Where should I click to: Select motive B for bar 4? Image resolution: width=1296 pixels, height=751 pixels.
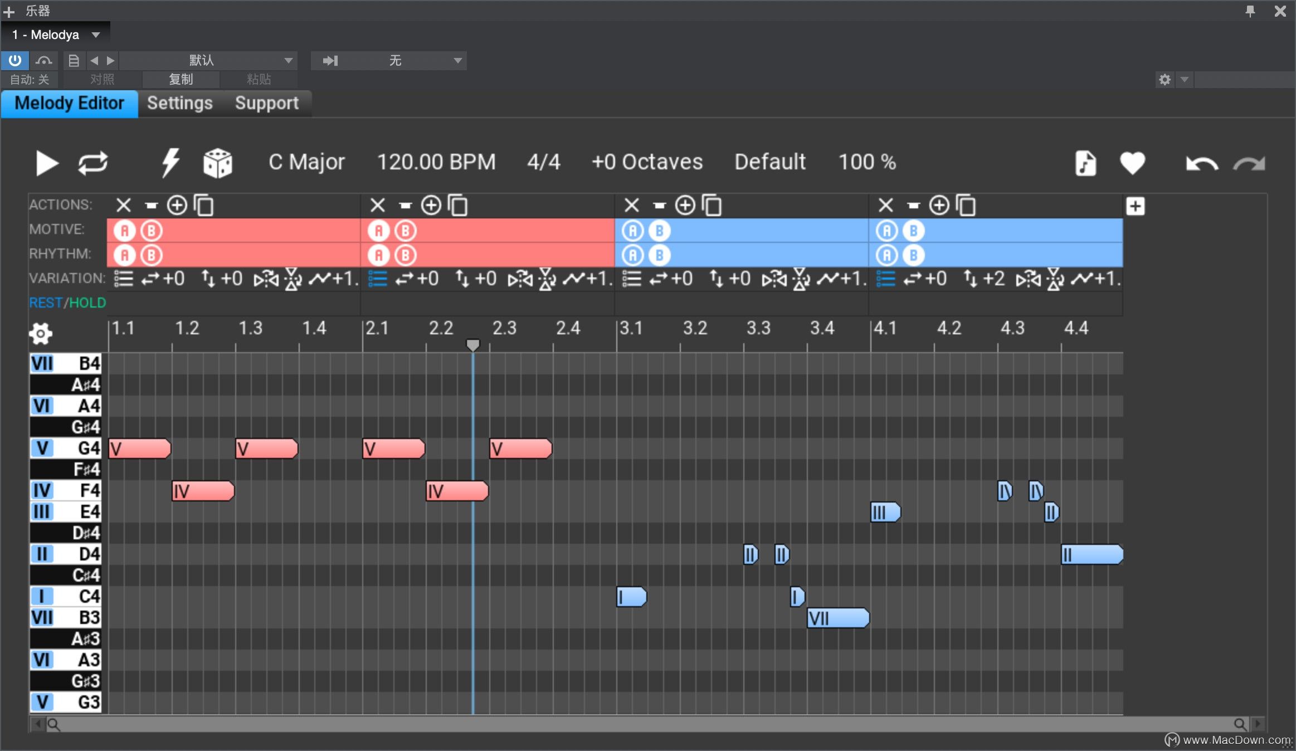(914, 231)
